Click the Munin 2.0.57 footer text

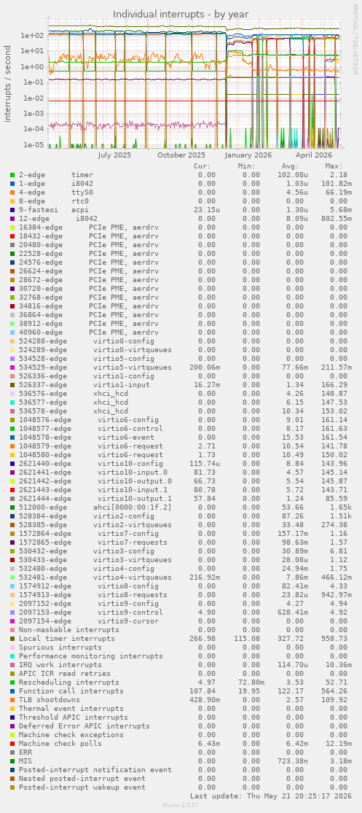coord(181,805)
